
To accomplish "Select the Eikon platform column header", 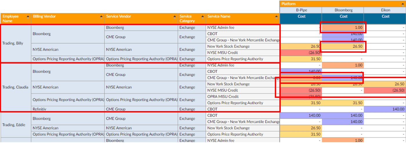I will 385,10.
